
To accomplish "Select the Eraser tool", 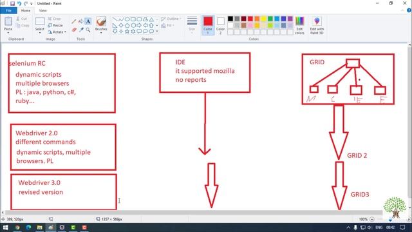I will [x=74, y=30].
